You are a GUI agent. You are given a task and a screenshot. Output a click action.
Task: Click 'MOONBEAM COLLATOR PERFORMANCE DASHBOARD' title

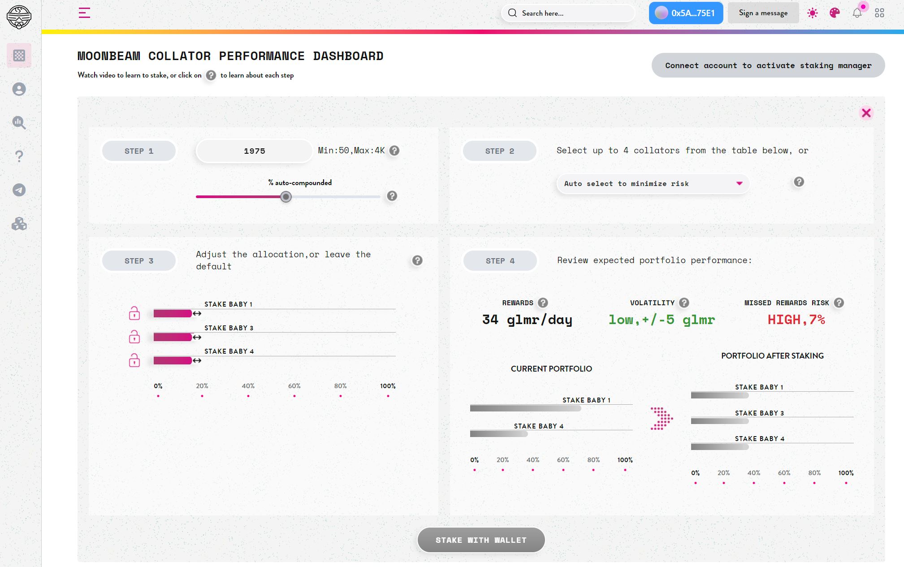point(230,56)
